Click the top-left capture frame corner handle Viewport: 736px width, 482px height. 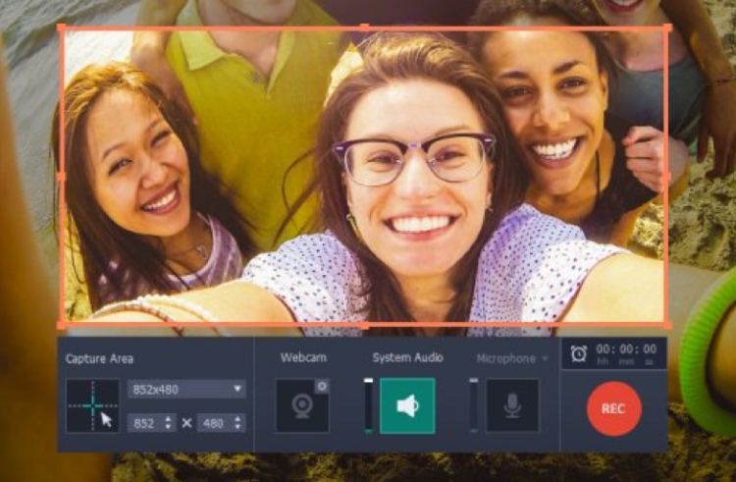pos(61,28)
